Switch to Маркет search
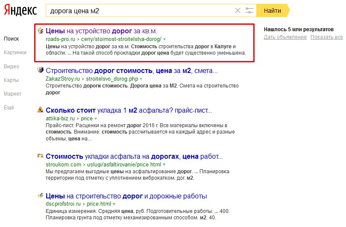This screenshot has width=346, height=227. [12, 94]
